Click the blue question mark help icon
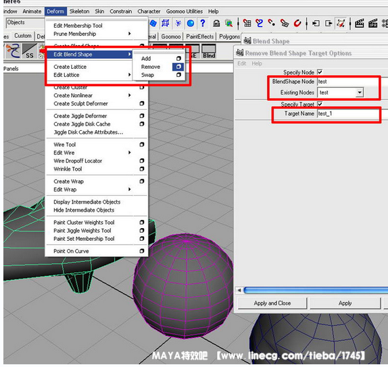The height and width of the screenshot is (367, 388). [x=203, y=23]
